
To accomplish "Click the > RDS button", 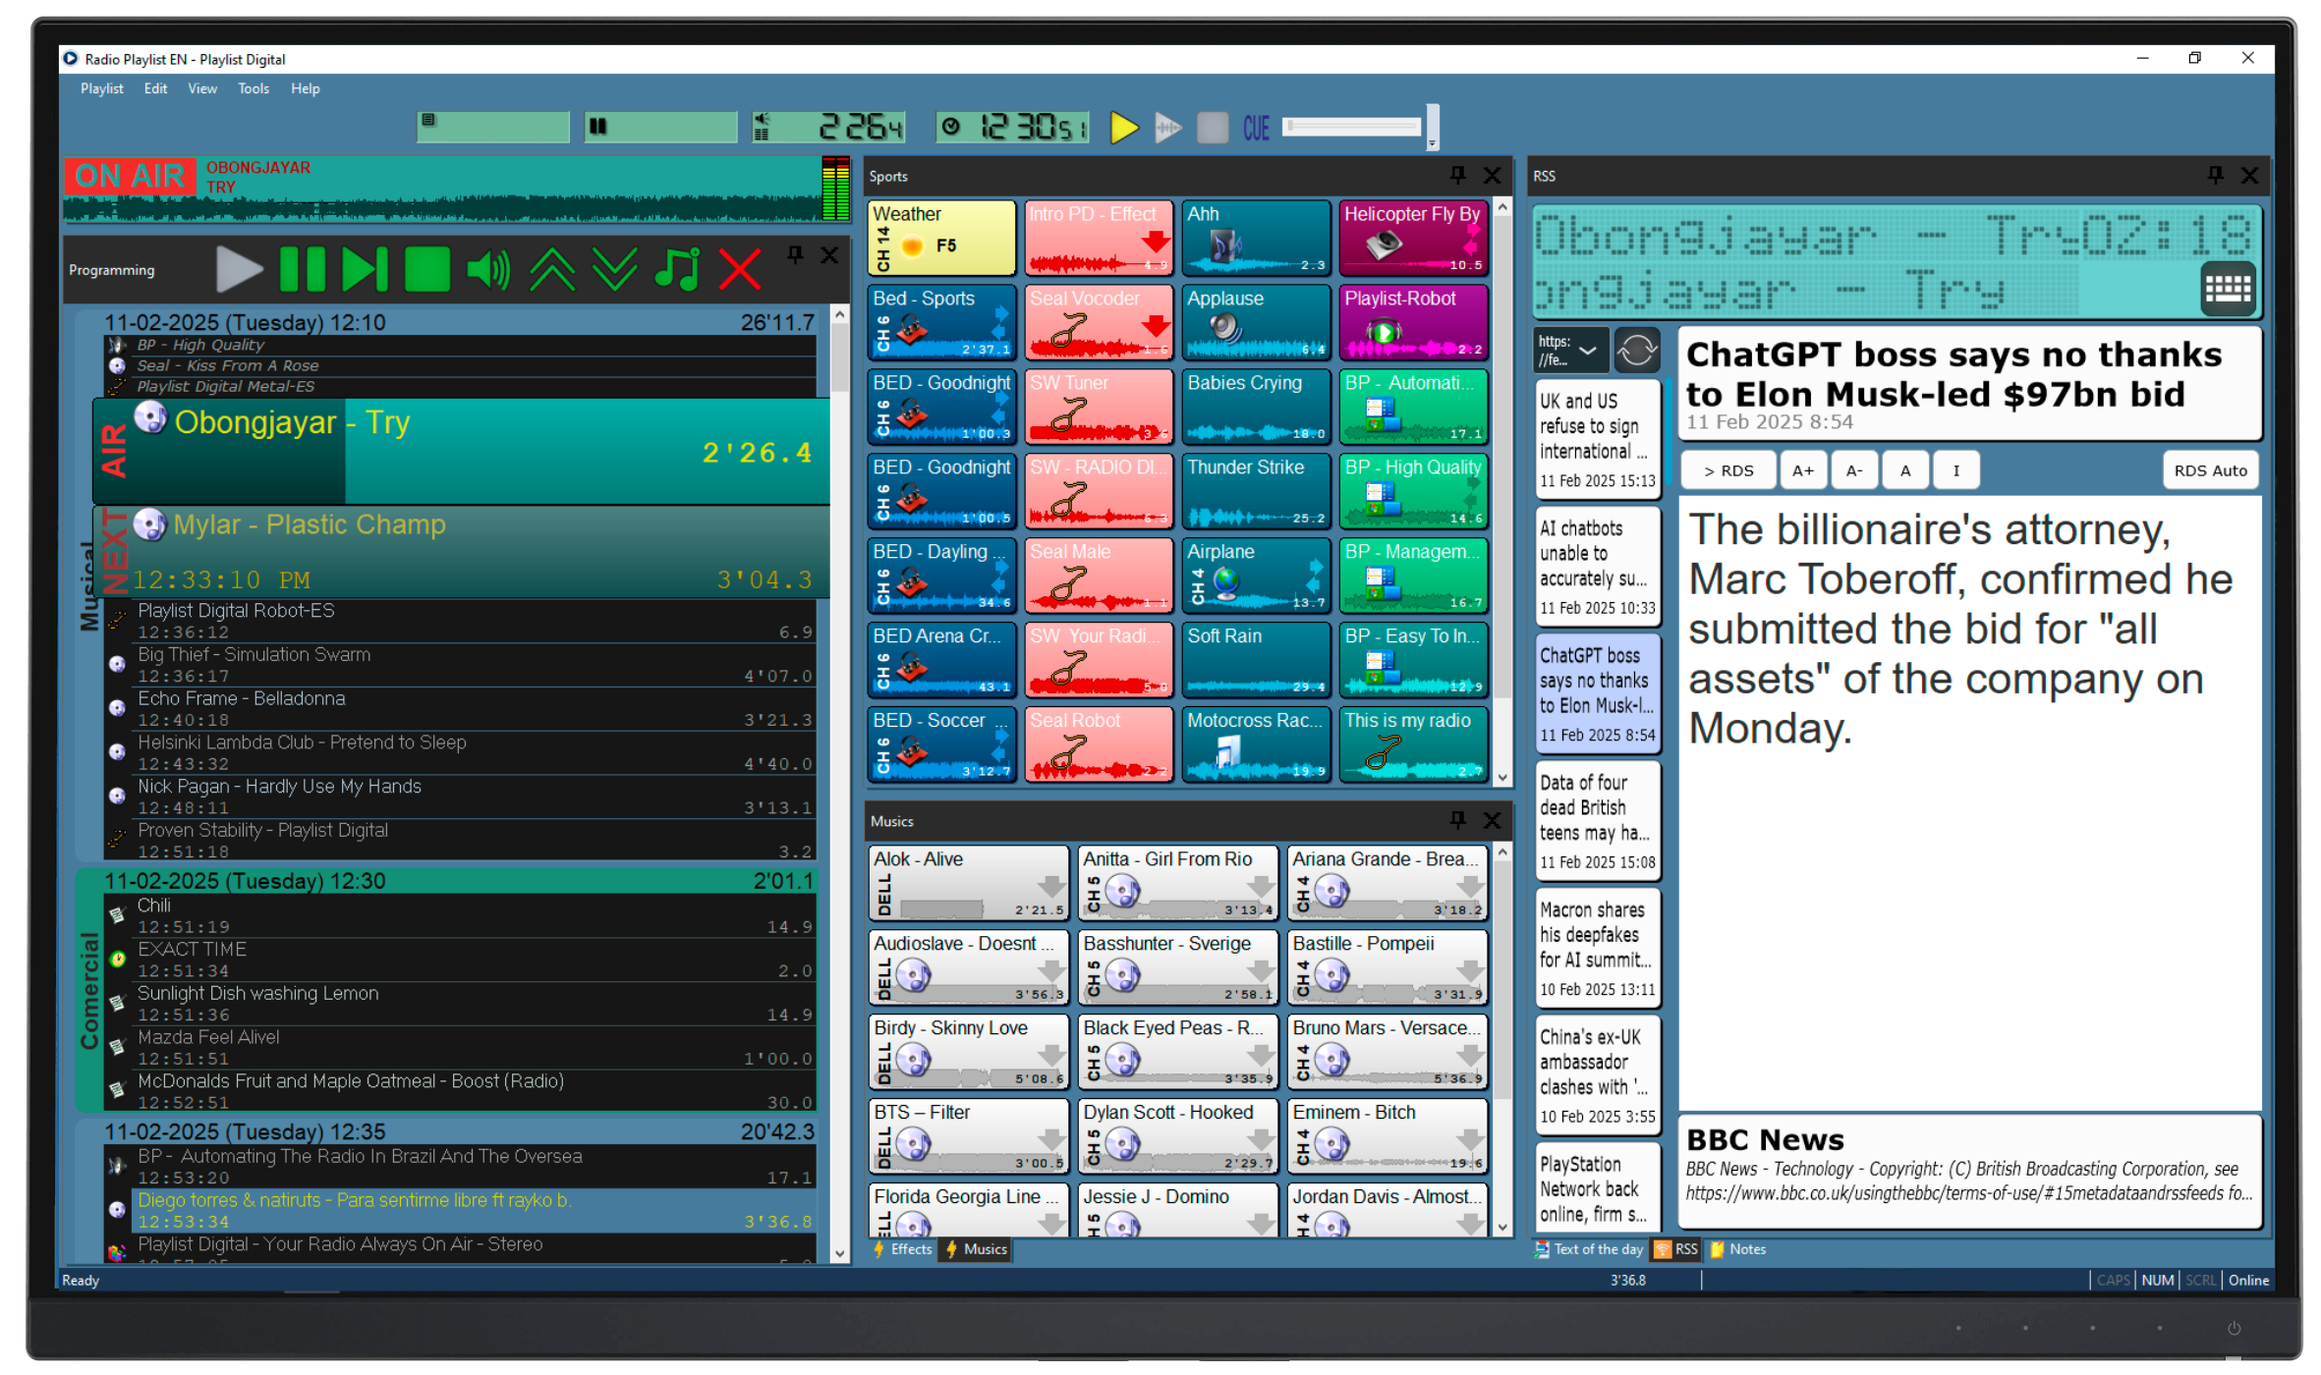I will click(x=1727, y=469).
